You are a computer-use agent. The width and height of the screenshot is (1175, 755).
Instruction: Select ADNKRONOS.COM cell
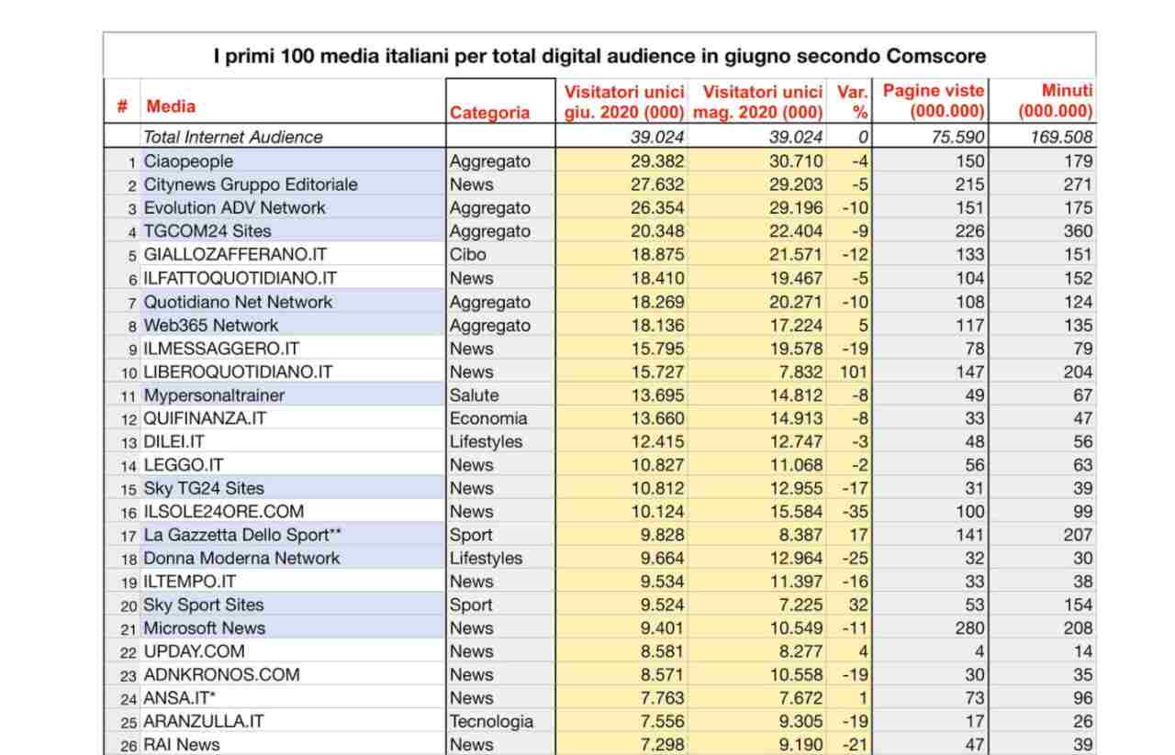tap(221, 674)
